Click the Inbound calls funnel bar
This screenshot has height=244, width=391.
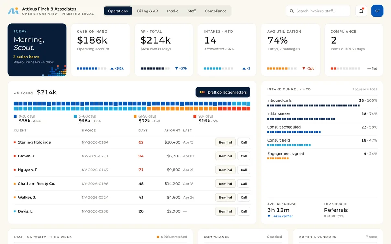click(x=313, y=105)
